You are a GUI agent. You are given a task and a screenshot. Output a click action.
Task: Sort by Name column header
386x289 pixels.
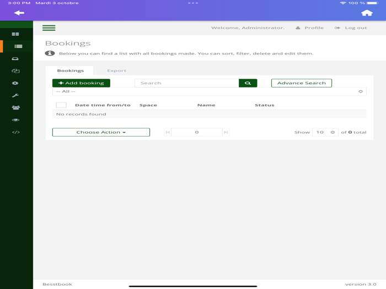206,105
